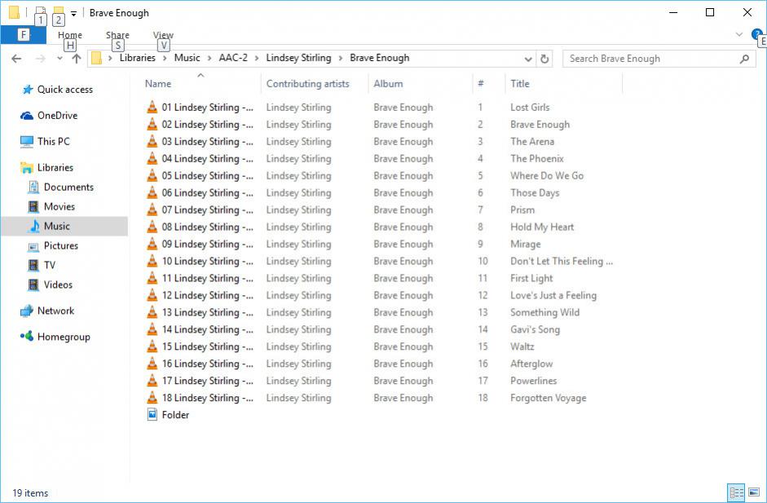Switch to Details view layout
This screenshot has height=503, width=767.
(x=736, y=492)
